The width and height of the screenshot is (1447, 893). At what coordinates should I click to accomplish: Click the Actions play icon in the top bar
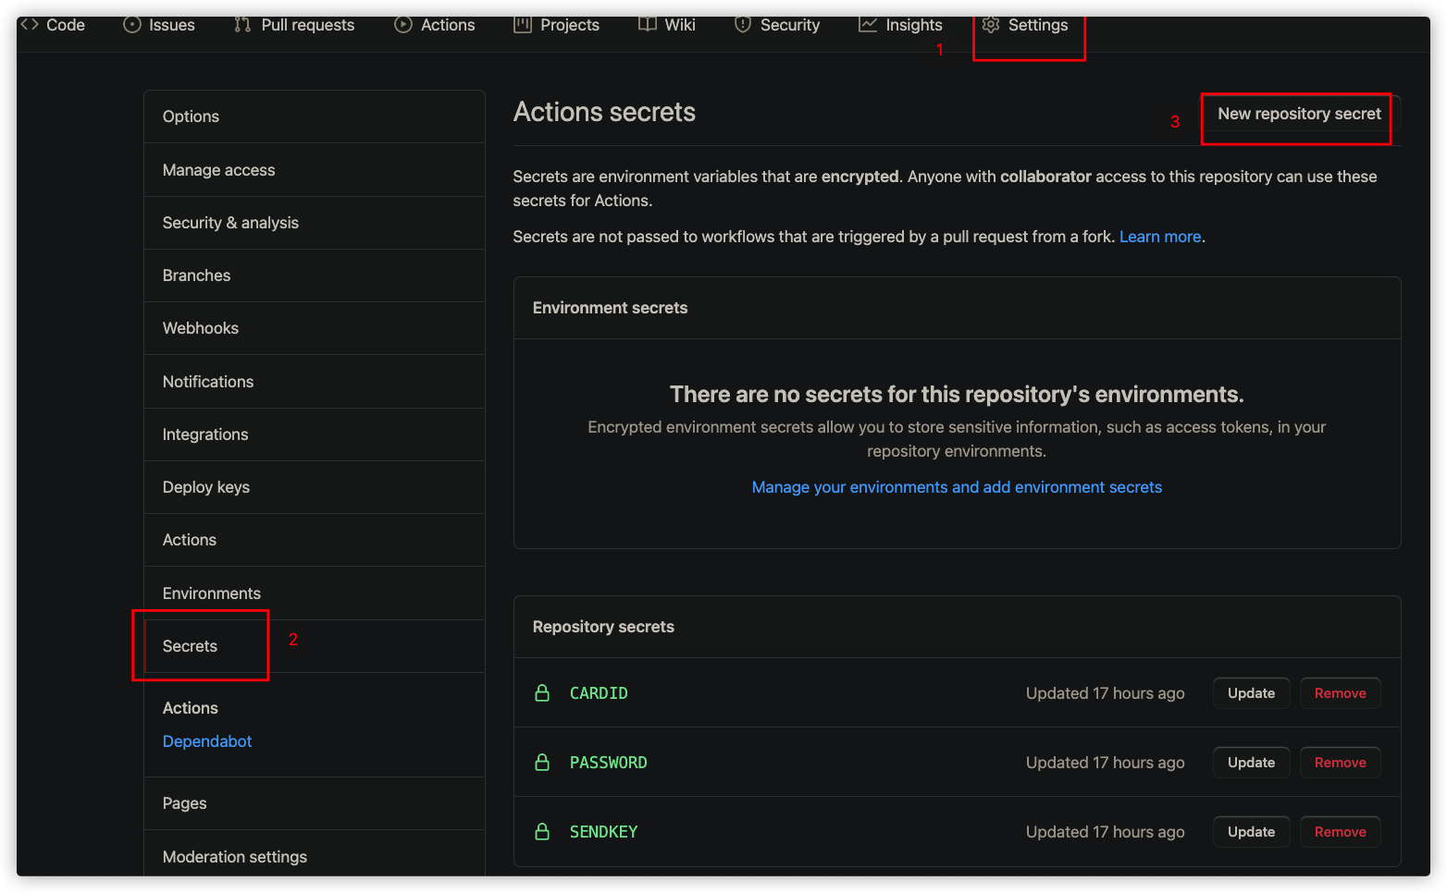pyautogui.click(x=403, y=25)
